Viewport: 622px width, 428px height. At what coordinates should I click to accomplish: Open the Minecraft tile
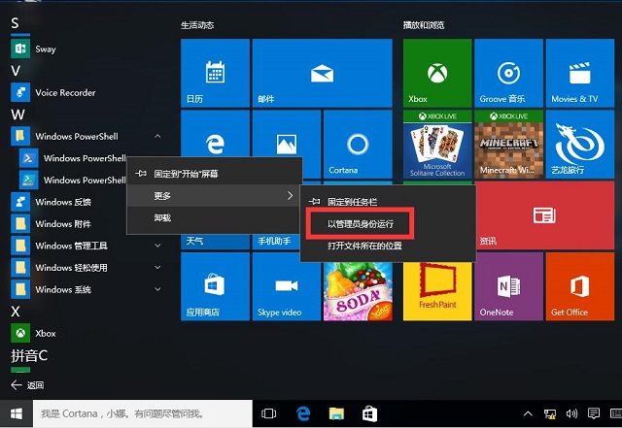point(508,145)
